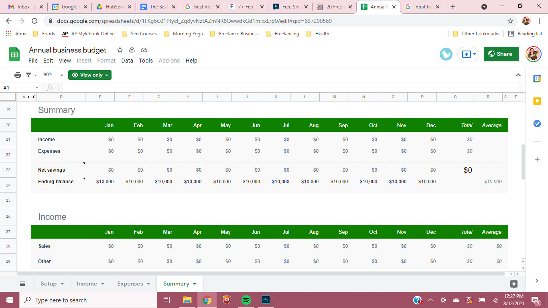Open the View only mode dropdown
Screen dimensions: 548x308
coord(90,75)
